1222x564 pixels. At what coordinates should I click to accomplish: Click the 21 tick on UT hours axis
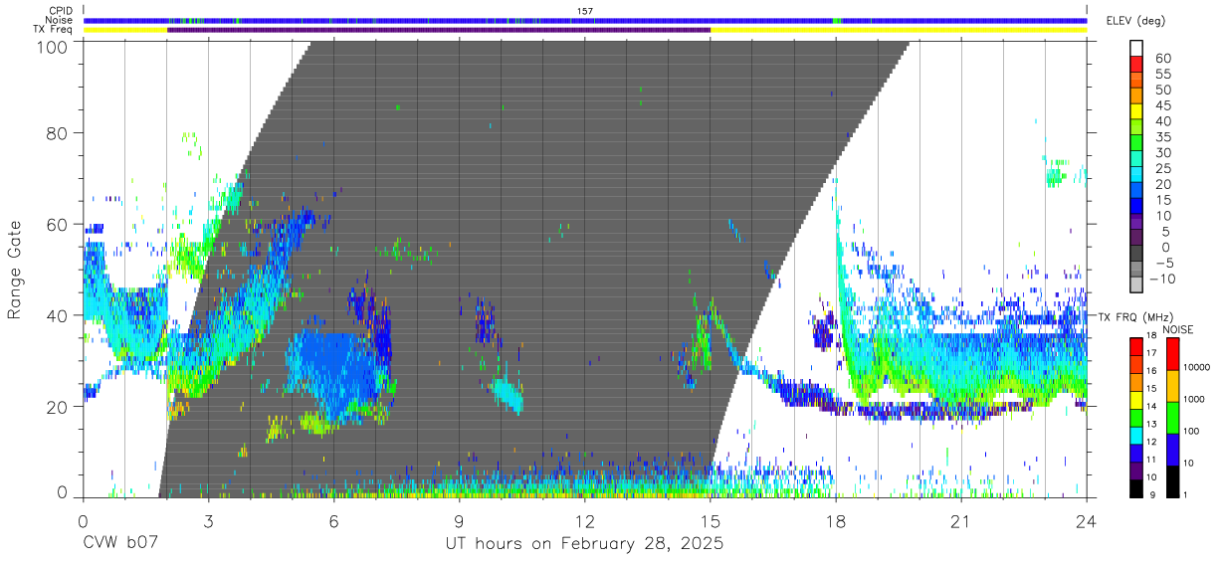tap(961, 519)
